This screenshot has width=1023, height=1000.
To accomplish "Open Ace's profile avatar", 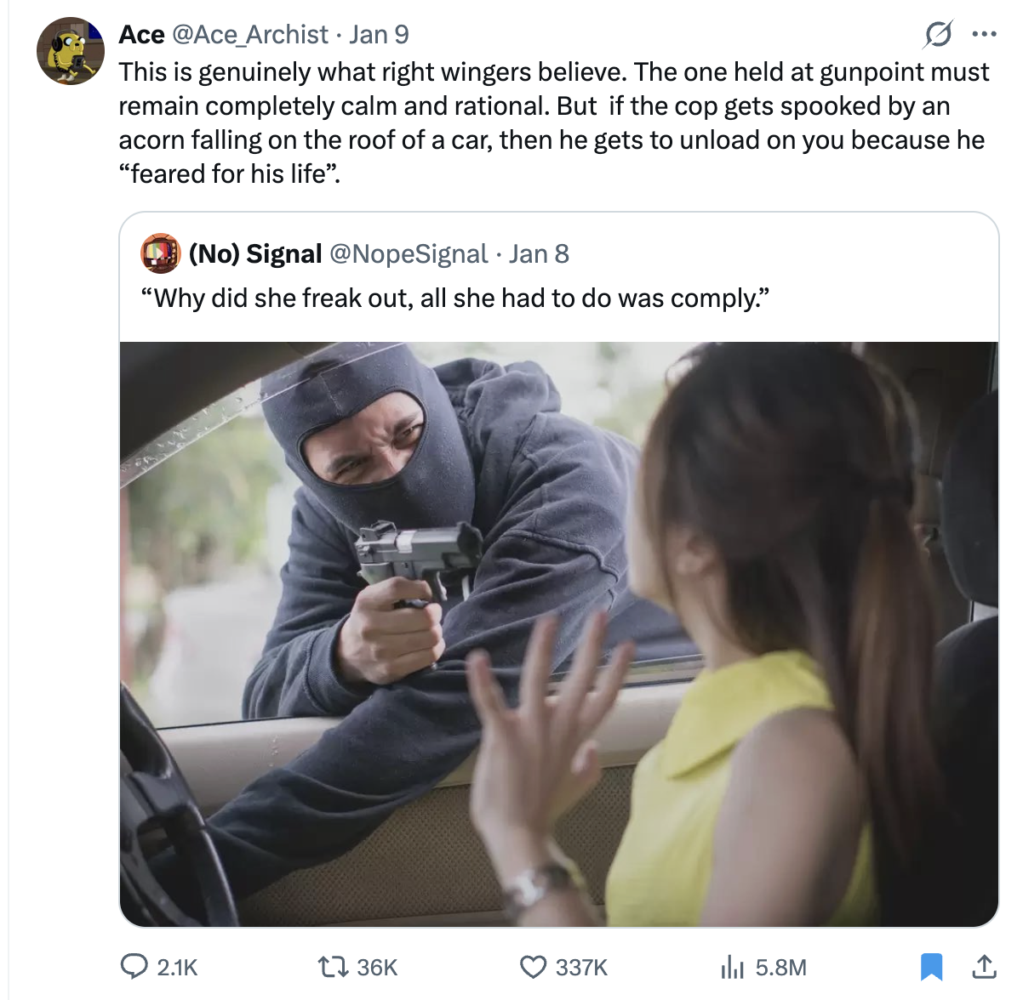I will [x=71, y=51].
